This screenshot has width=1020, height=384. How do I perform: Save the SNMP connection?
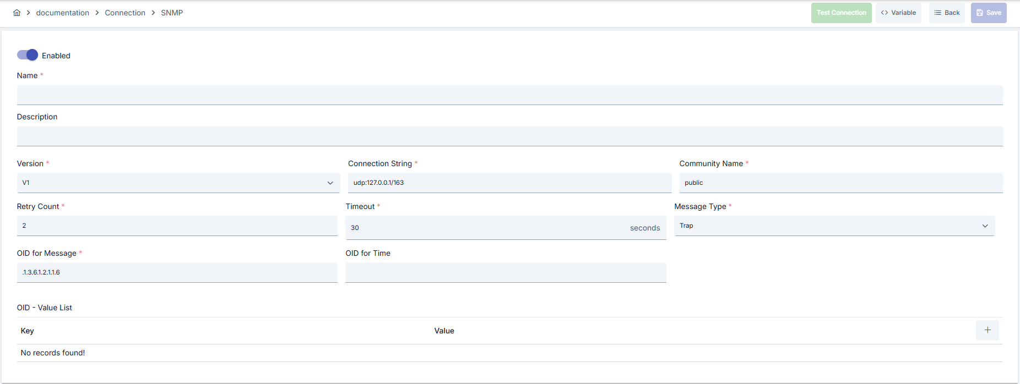coord(989,13)
